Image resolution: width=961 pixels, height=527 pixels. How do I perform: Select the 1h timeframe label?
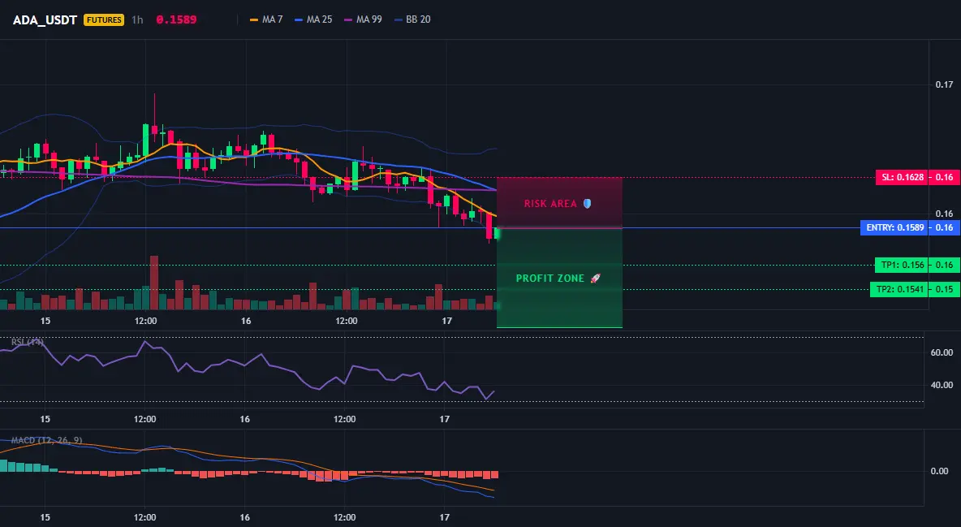pos(137,19)
